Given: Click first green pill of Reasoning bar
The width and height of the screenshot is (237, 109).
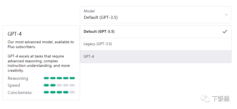Looking at the screenshot, I should 46,78.
